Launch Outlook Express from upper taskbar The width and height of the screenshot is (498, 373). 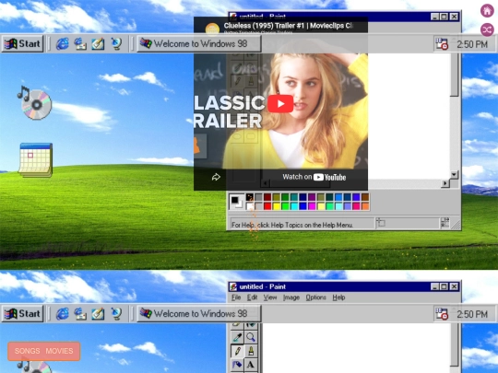point(80,44)
